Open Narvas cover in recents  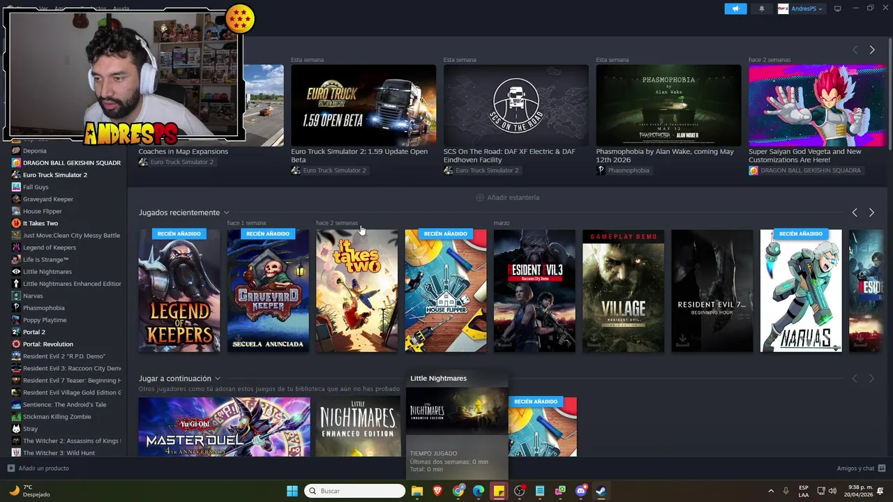(801, 291)
